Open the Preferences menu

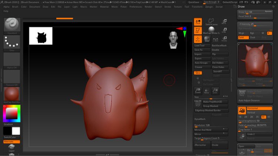click(136, 7)
